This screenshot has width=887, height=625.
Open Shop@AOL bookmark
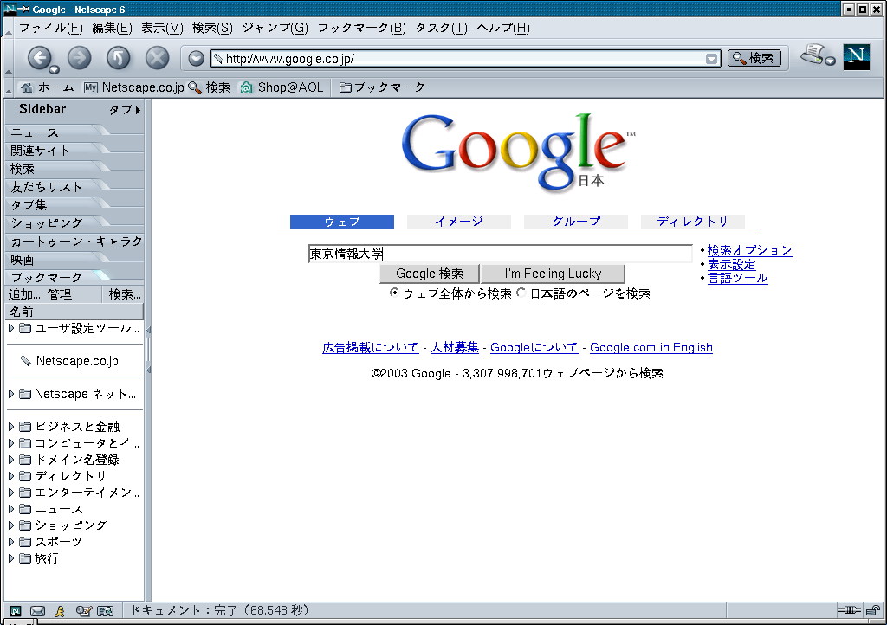282,87
